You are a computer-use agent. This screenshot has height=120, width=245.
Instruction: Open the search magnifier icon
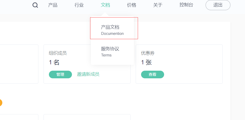pyautogui.click(x=35, y=5)
